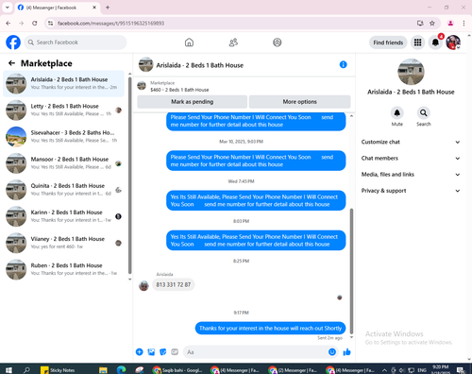Open conversation with Letty - 2 Beds 1 Bath House
This screenshot has height=374, width=472.
[x=64, y=110]
